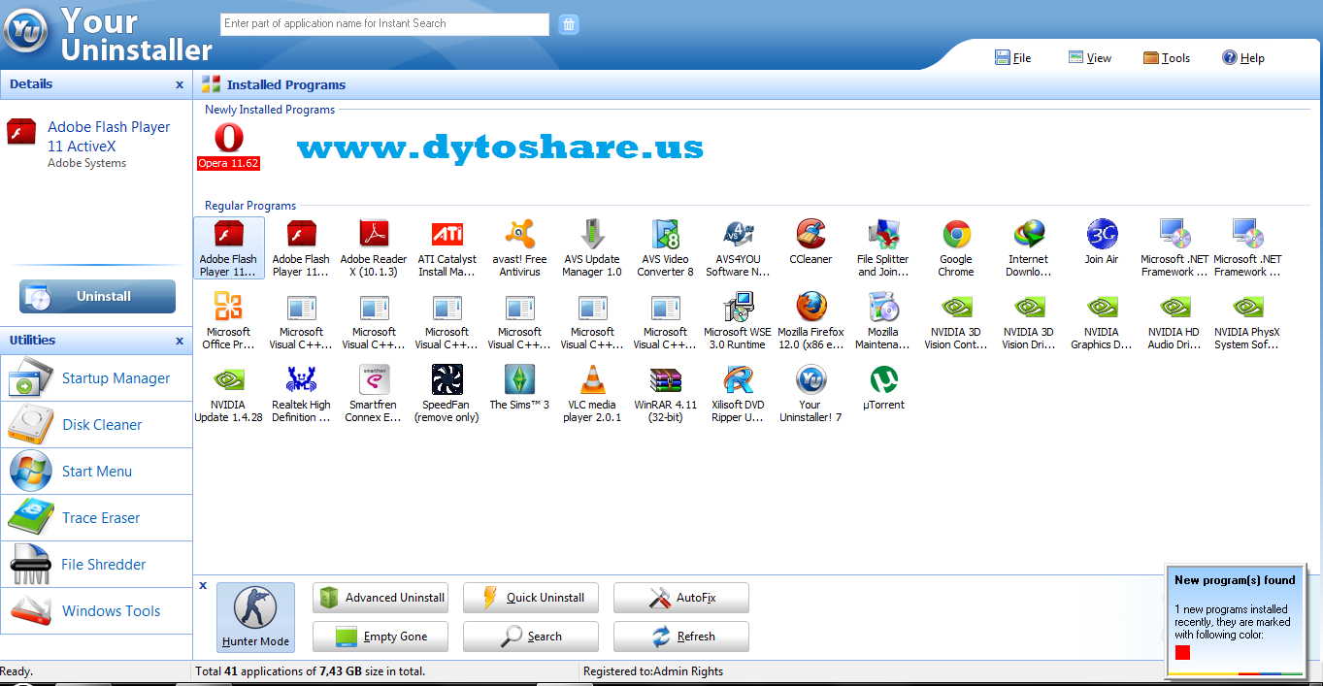Select Xilisoft DVD Ripper icon
Screen dimensions: 1323x686
pyautogui.click(x=738, y=393)
